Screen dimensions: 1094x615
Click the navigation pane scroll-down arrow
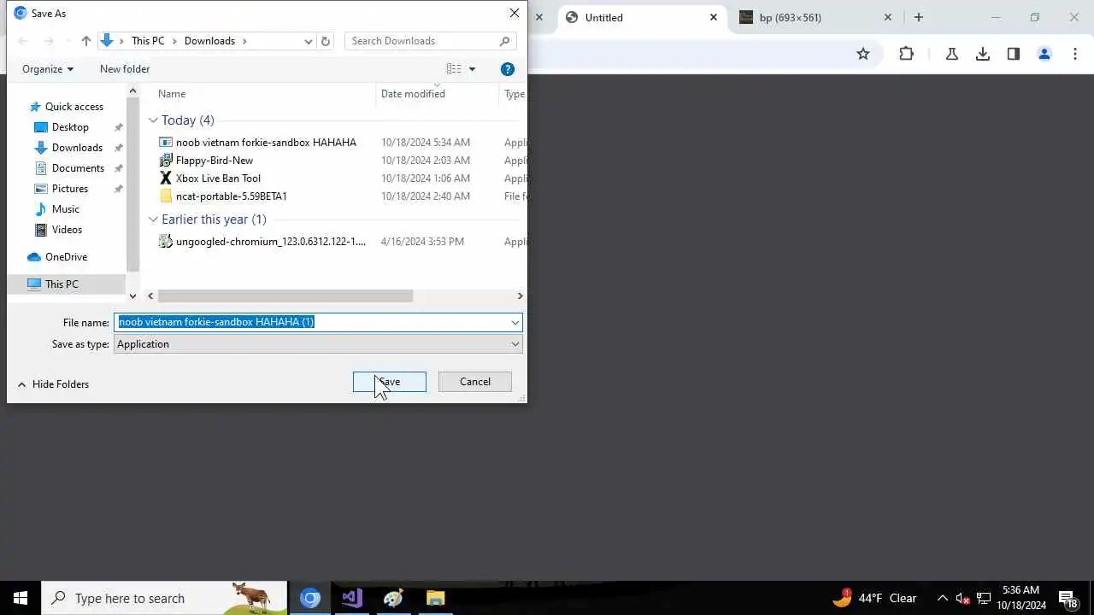132,296
